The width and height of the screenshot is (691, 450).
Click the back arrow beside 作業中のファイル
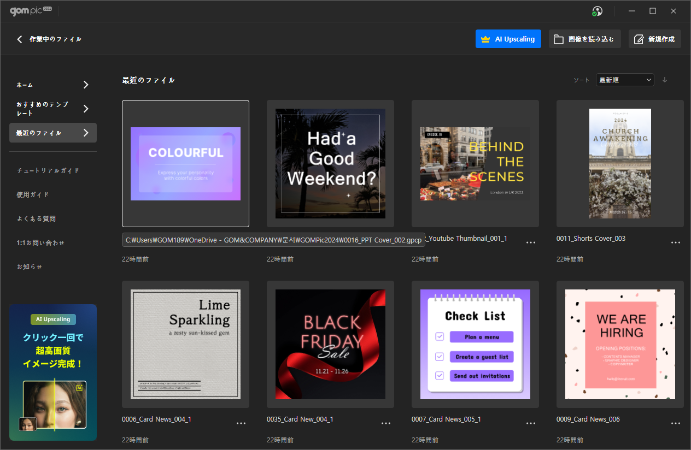click(x=20, y=39)
